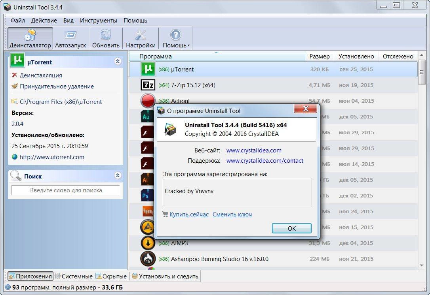430x295 pixels.
Task: Sort by the Размер column header
Action: (x=319, y=56)
